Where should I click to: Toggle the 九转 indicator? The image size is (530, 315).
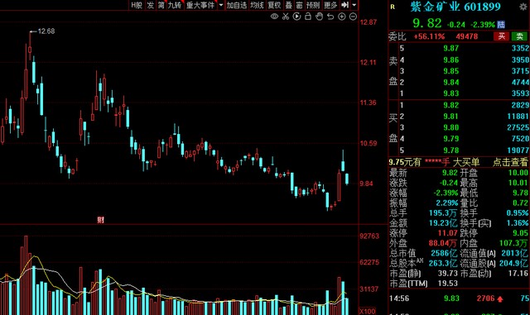pyautogui.click(x=175, y=5)
